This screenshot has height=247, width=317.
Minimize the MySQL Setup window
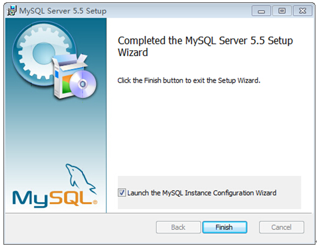[261, 11]
